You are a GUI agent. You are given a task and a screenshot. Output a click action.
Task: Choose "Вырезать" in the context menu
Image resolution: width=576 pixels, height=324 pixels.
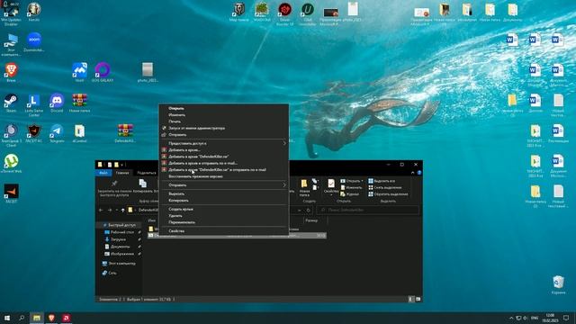click(176, 193)
